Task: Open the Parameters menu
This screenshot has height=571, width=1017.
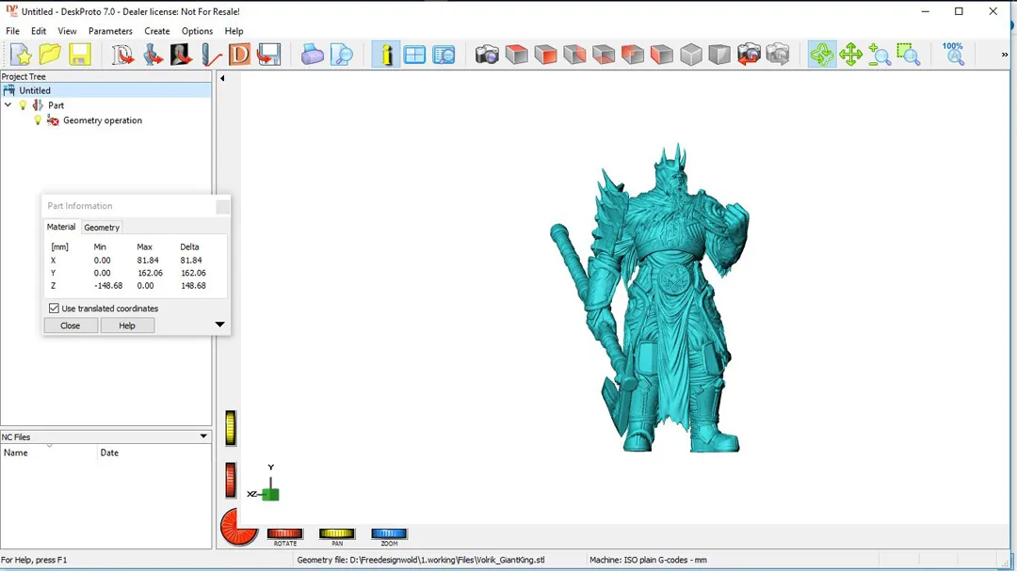Action: [110, 31]
